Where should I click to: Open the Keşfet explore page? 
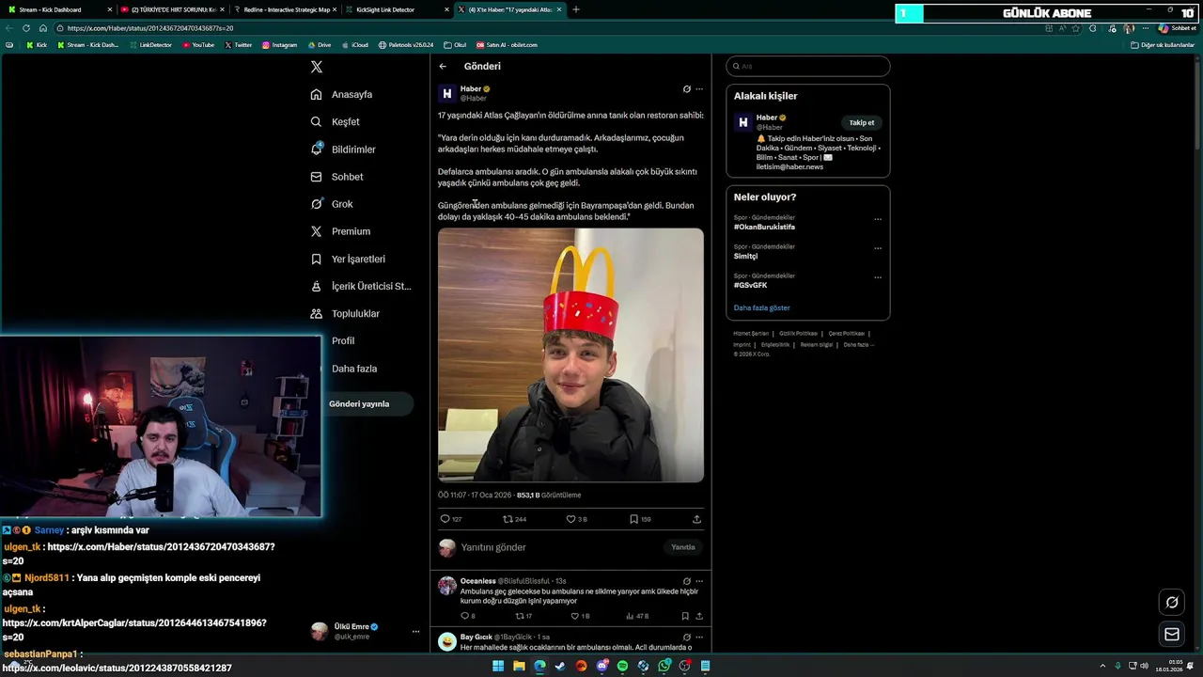pos(336,121)
